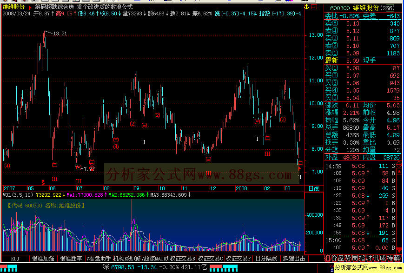The image size is (404, 273).
Task: Click the red crosshair circle icon above tick-list scrollbar
Action: (399, 164)
